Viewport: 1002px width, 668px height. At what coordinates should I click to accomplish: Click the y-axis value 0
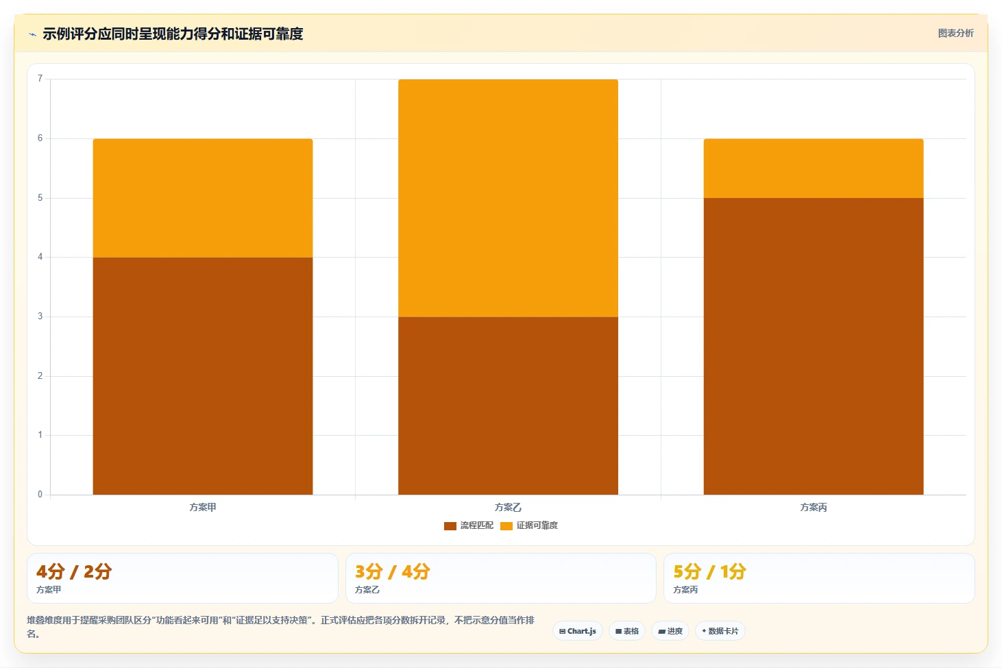40,494
